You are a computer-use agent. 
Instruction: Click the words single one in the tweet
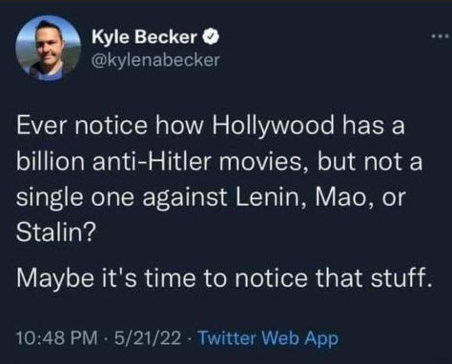pos(75,199)
